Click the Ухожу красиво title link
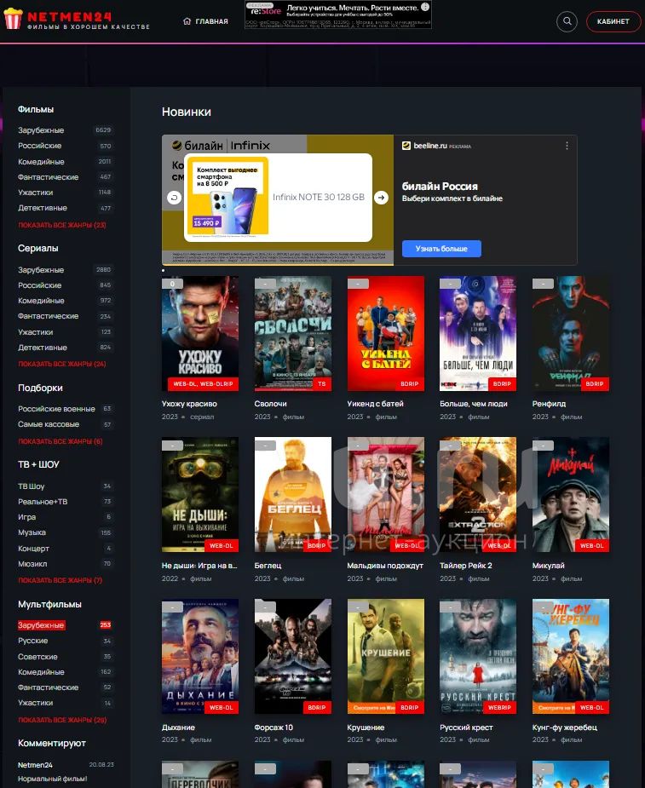This screenshot has height=788, width=645. (189, 404)
